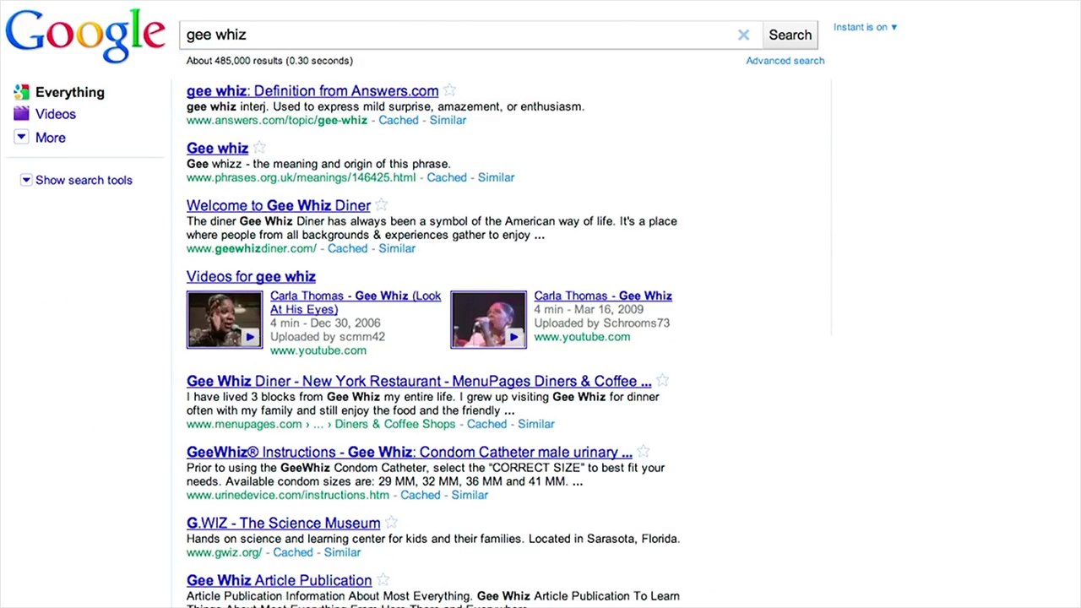The width and height of the screenshot is (1081, 608).
Task: Click the www.menupages.com URL text
Action: [244, 424]
